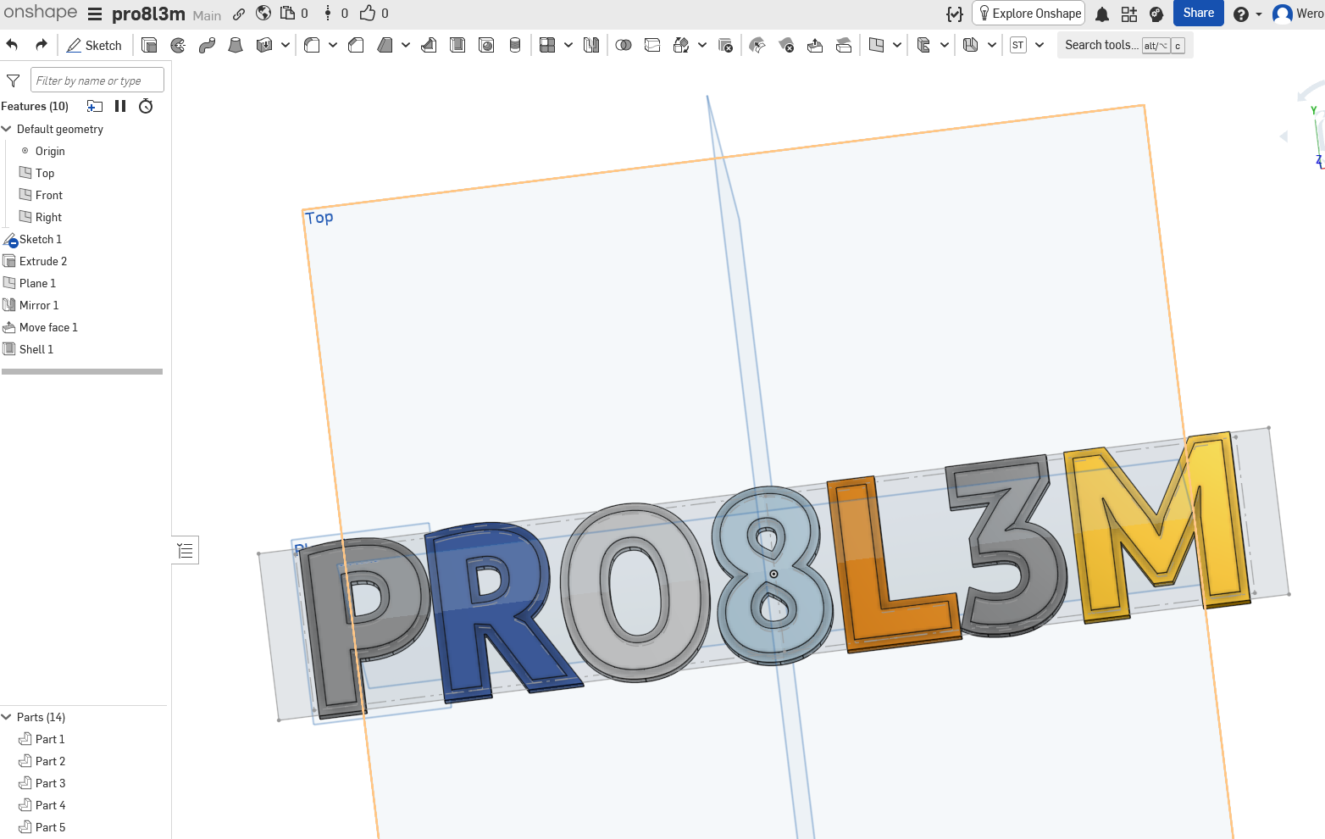
Task: Open the Frame tools dropdown
Action: point(945,45)
